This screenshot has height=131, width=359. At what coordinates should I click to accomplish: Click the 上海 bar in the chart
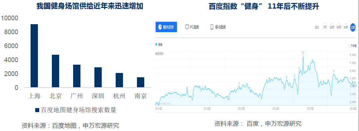click(34, 56)
